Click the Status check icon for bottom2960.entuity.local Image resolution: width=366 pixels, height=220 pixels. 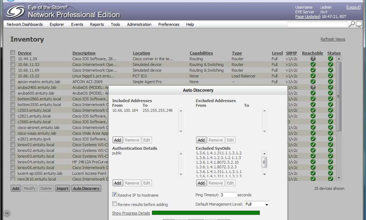tap(330, 99)
